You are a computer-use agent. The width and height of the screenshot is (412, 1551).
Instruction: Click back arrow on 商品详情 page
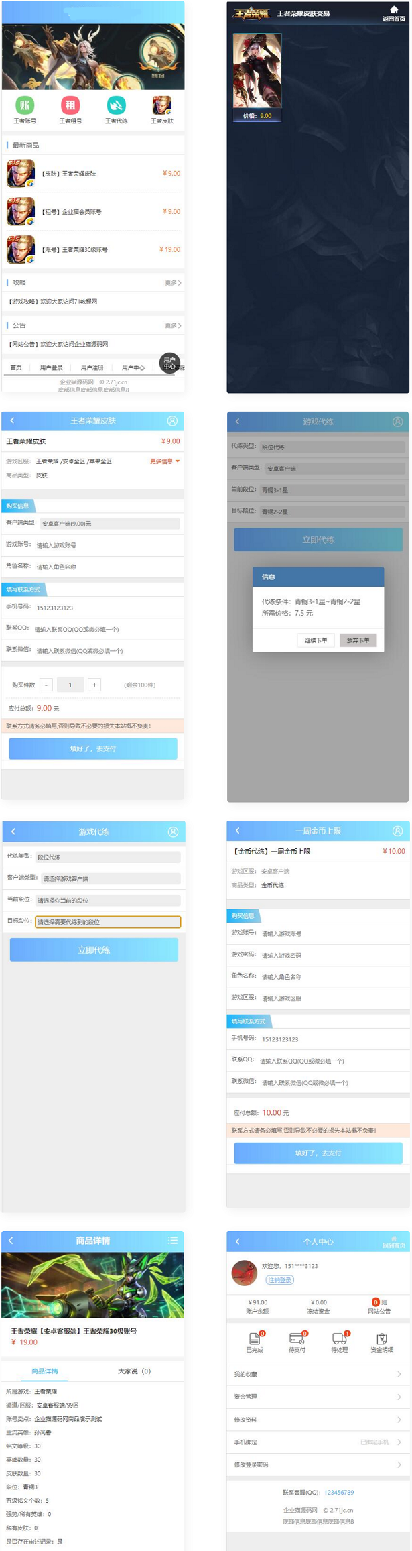click(11, 1241)
